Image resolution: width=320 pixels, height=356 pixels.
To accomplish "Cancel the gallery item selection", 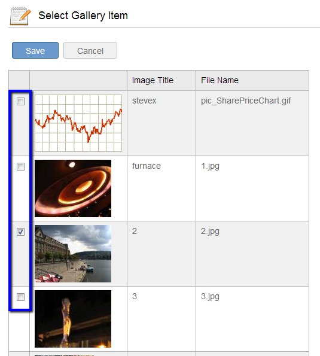I will (90, 50).
